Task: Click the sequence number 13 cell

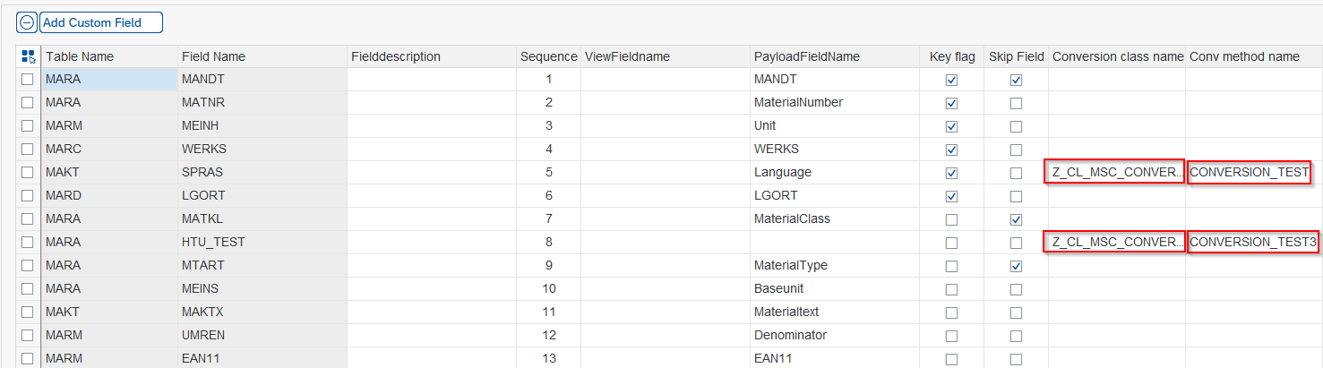Action: 548,359
